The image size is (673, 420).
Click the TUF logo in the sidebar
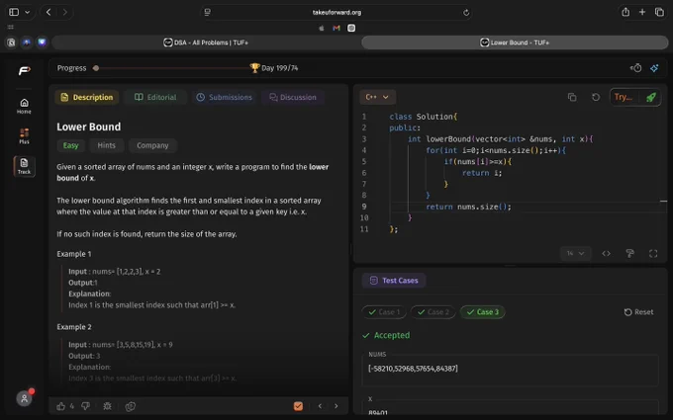(x=24, y=70)
